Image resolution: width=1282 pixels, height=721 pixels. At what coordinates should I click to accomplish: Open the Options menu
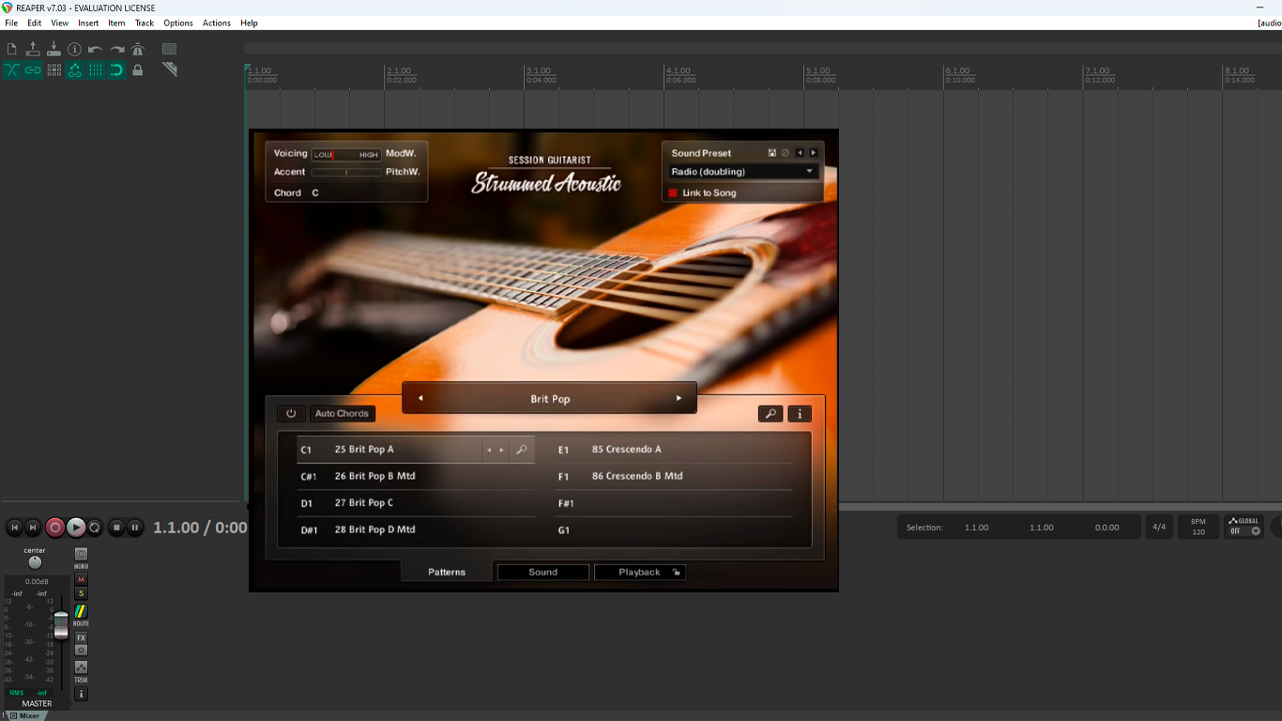coord(178,23)
